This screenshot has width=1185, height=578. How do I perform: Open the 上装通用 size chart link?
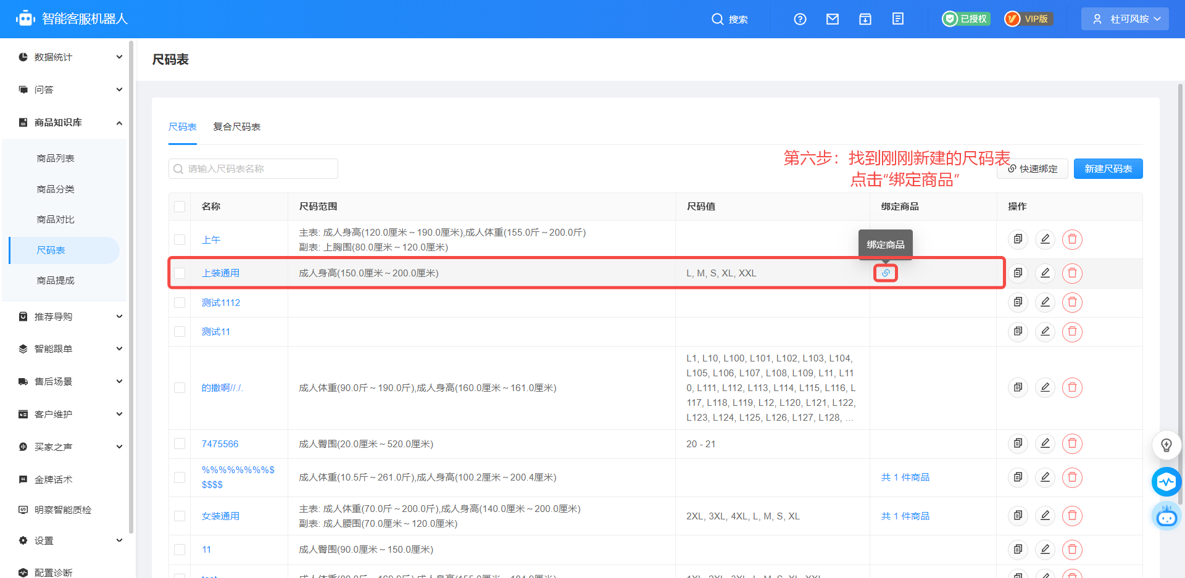(x=220, y=273)
